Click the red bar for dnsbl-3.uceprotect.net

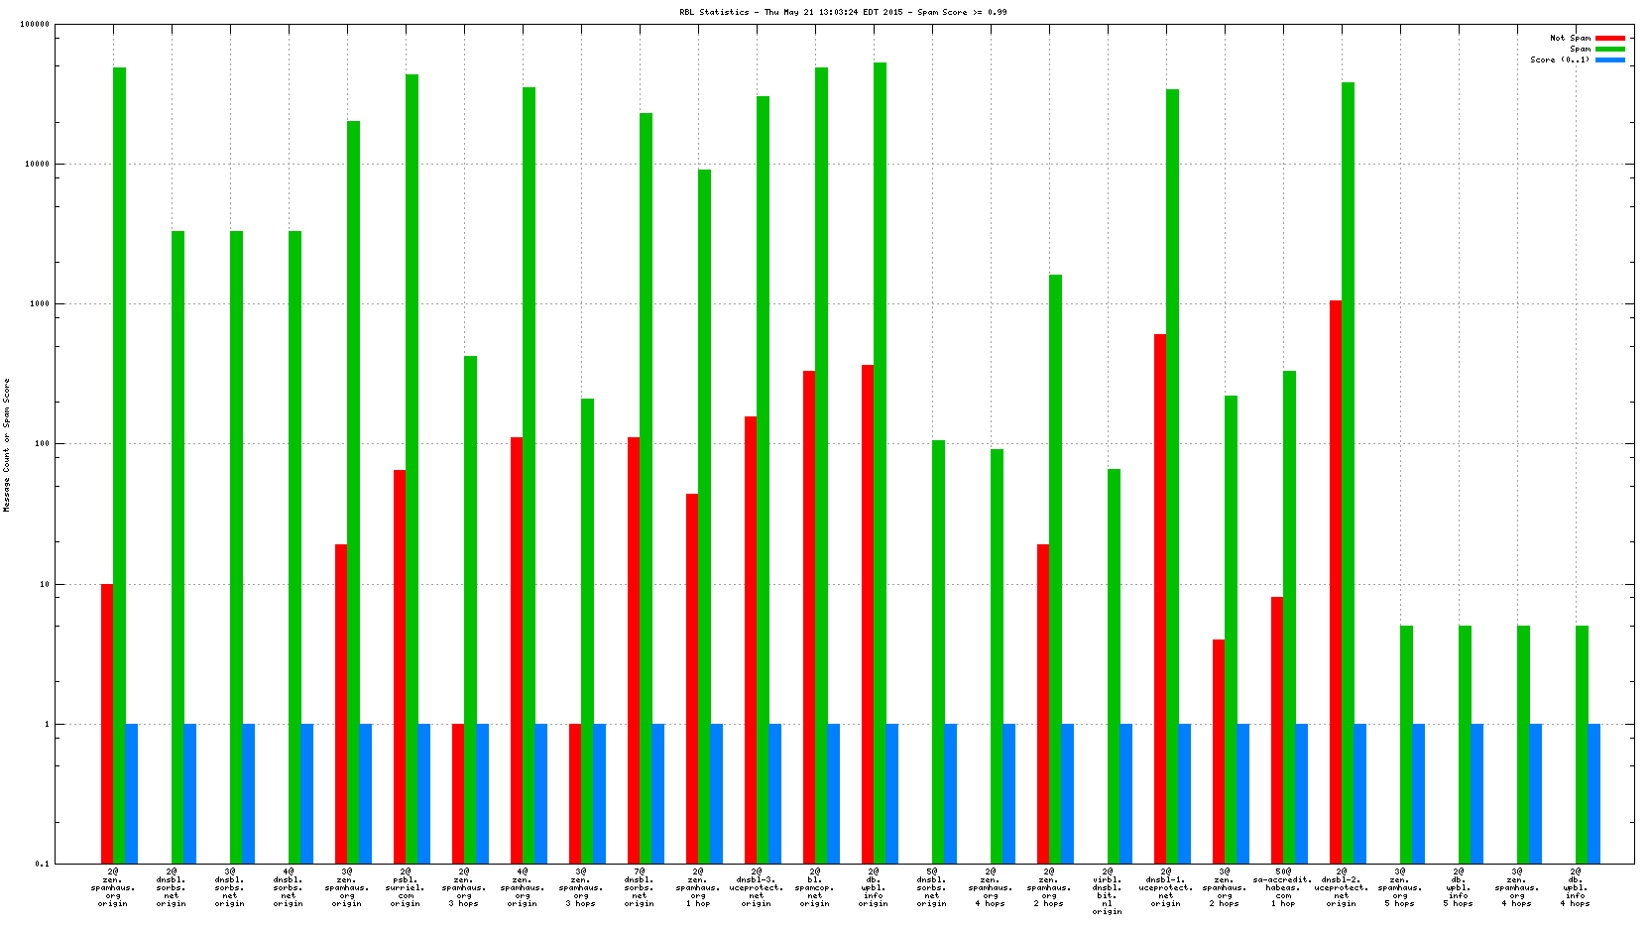751,639
